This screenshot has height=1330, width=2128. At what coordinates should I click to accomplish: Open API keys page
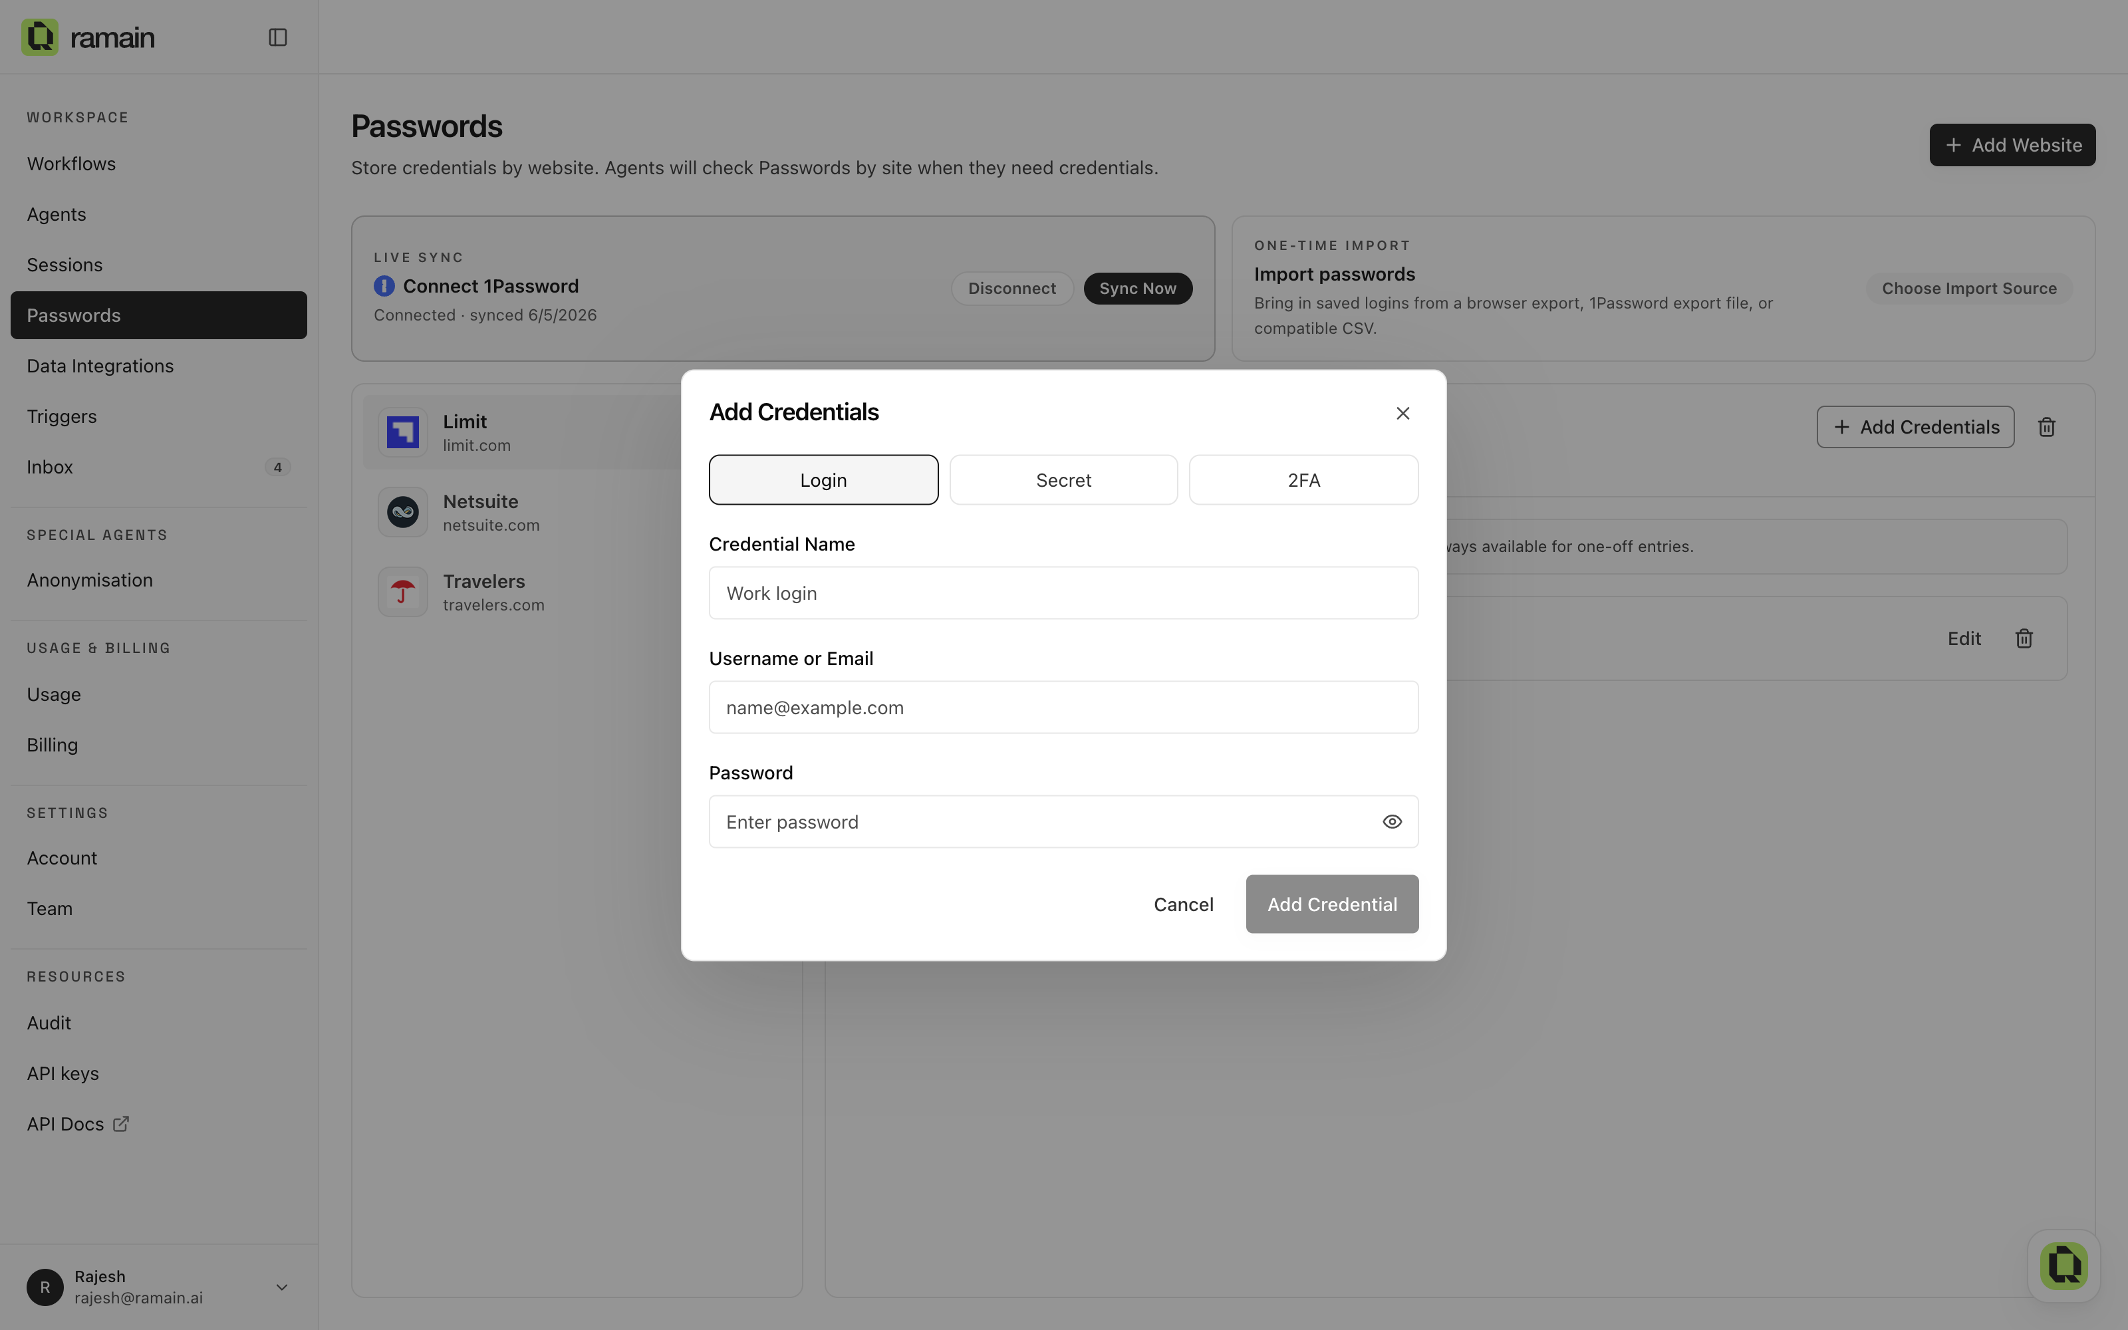(x=158, y=1073)
